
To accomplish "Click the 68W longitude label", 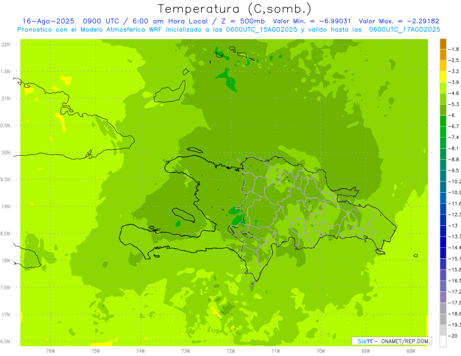I will [411, 351].
